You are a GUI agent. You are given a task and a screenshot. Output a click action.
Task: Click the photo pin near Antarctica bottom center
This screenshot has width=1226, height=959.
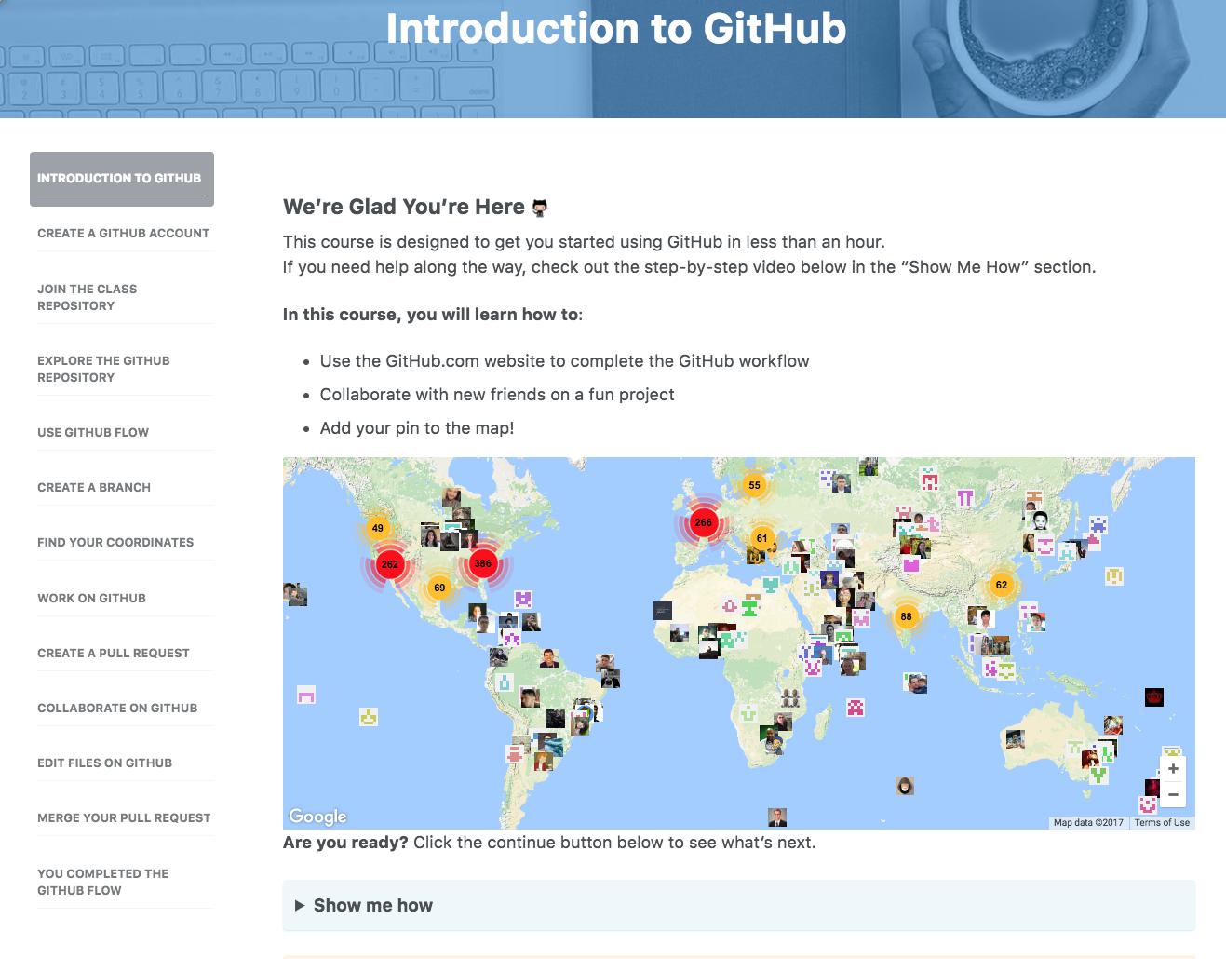(x=777, y=817)
